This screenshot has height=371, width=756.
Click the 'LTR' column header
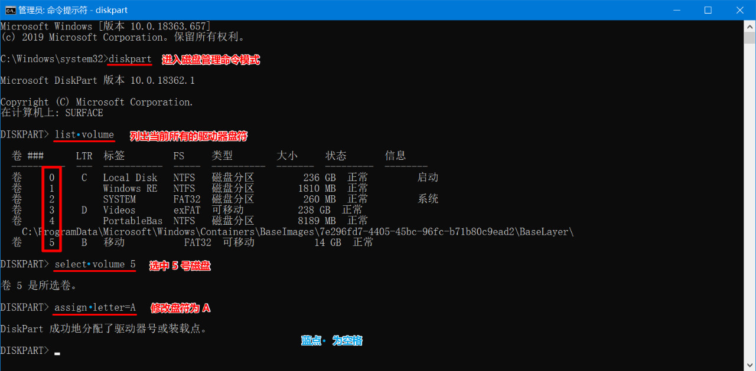pos(84,156)
